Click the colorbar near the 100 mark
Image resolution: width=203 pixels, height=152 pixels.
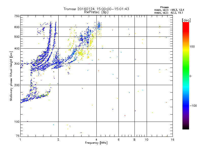pyautogui.click(x=186, y=47)
